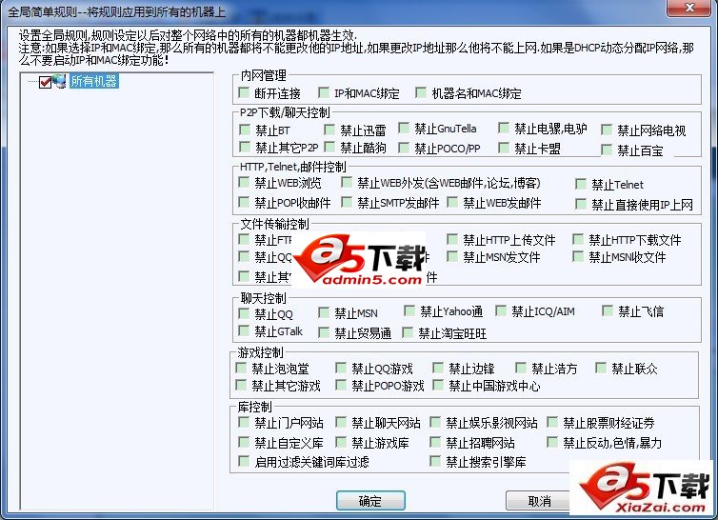Tick 禁止GTalk checkbox
The height and width of the screenshot is (520, 718).
click(x=244, y=330)
